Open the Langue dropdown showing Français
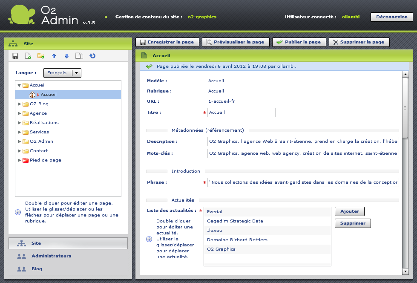 click(x=62, y=73)
